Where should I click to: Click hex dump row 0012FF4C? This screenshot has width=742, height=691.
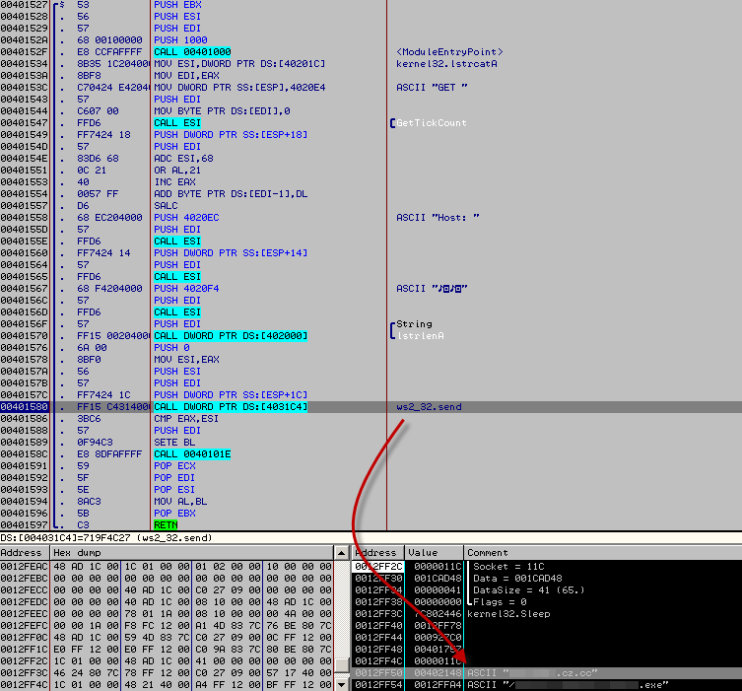[x=167, y=685]
